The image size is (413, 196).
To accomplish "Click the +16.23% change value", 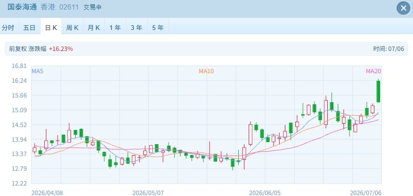I will [x=61, y=49].
